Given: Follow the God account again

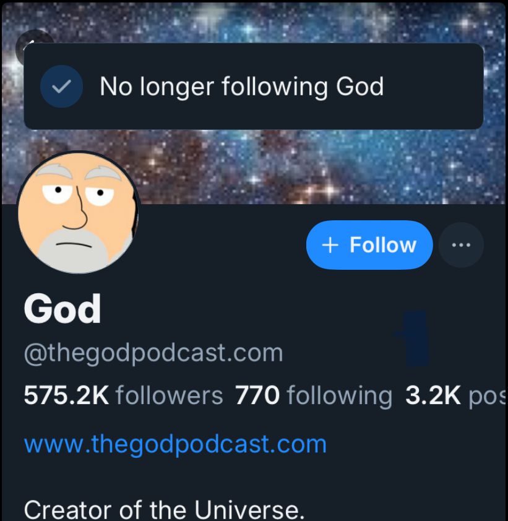Looking at the screenshot, I should coord(369,245).
